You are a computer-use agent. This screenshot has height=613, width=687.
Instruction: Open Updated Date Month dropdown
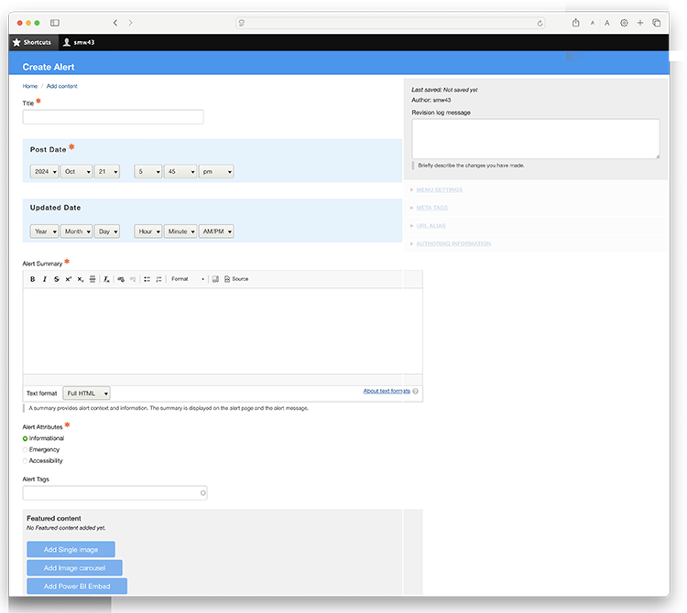(76, 231)
